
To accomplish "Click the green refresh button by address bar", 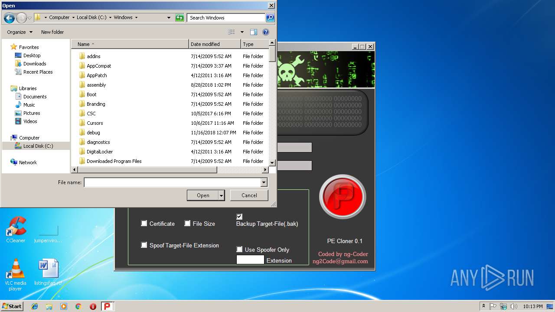I will coord(180,18).
